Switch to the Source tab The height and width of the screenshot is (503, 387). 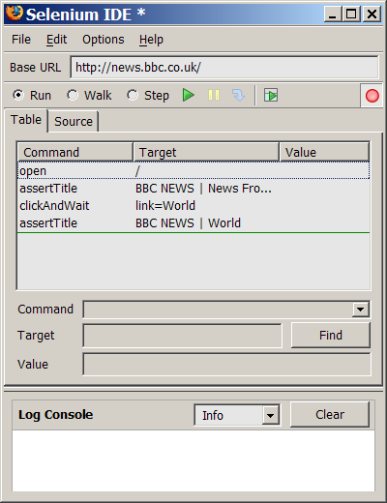click(74, 122)
